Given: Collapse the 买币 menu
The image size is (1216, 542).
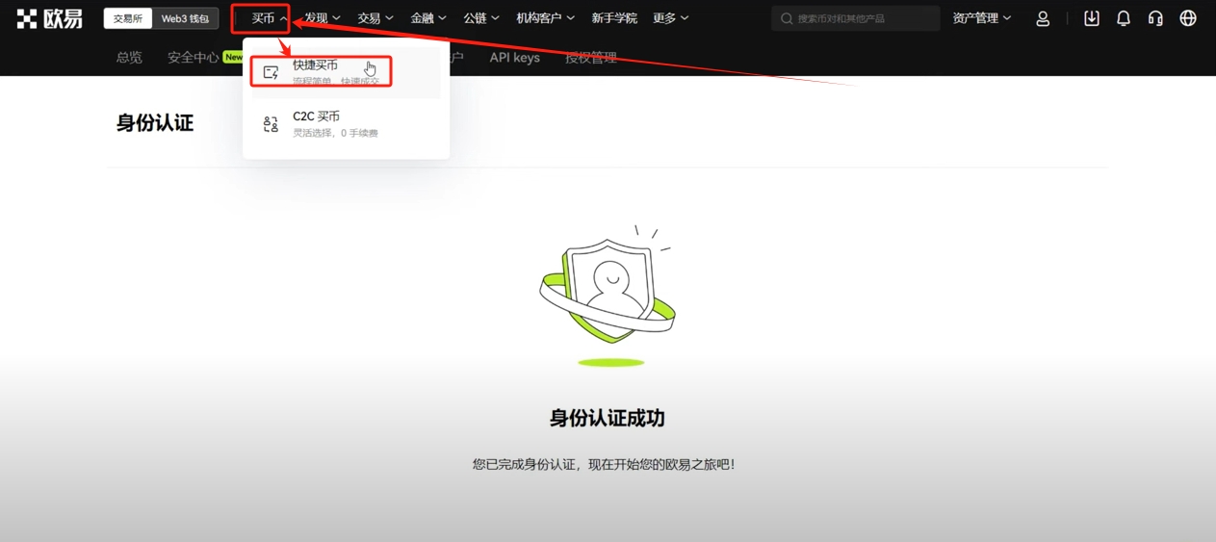Looking at the screenshot, I should pyautogui.click(x=270, y=18).
